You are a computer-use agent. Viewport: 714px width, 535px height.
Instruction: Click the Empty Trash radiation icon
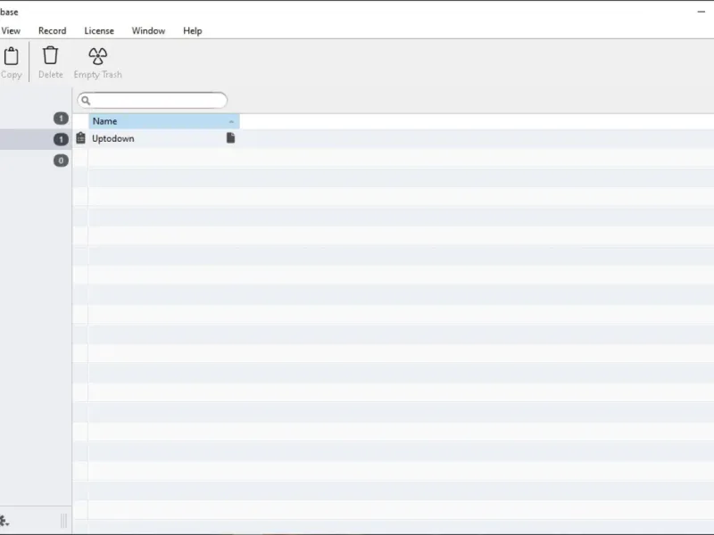[97, 56]
